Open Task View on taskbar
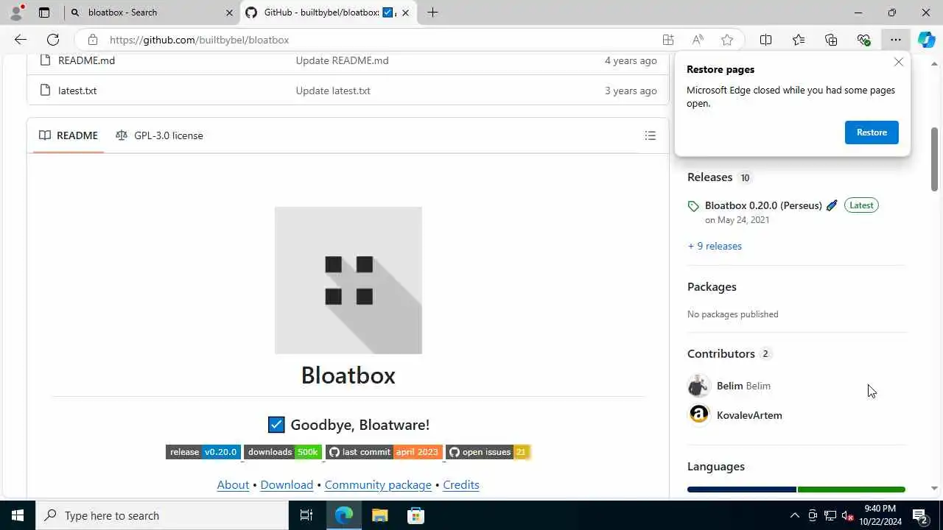Image resolution: width=943 pixels, height=530 pixels. (x=306, y=515)
